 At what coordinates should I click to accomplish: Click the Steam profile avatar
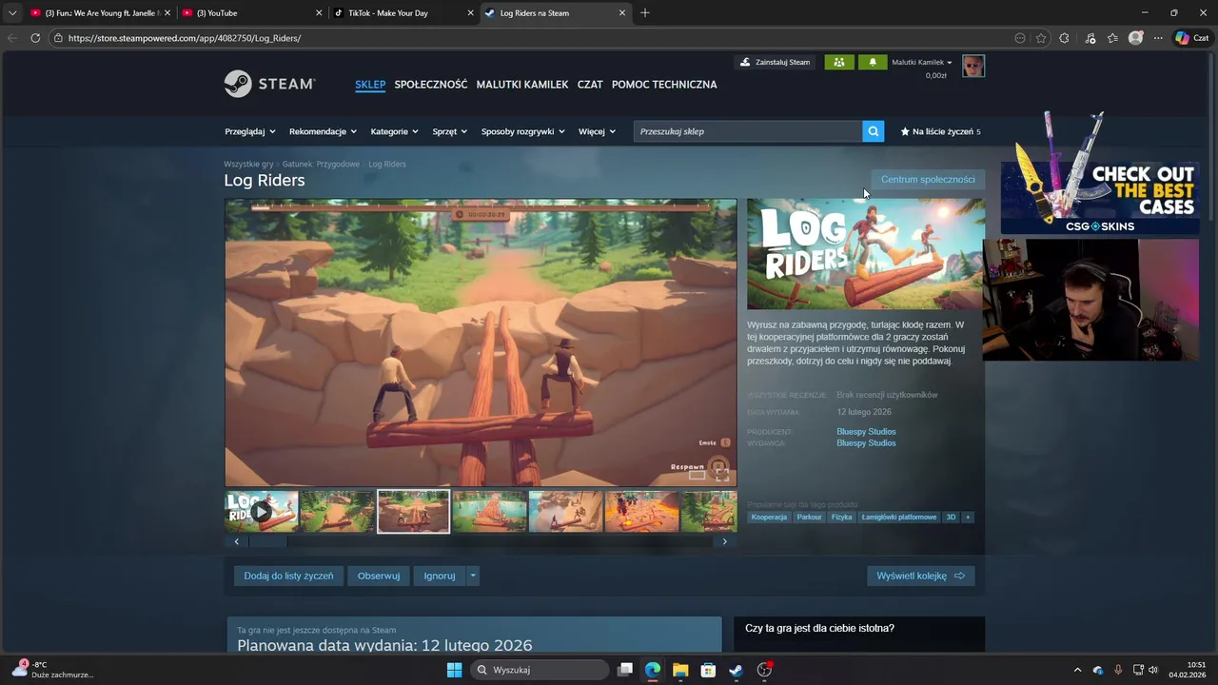pyautogui.click(x=973, y=66)
